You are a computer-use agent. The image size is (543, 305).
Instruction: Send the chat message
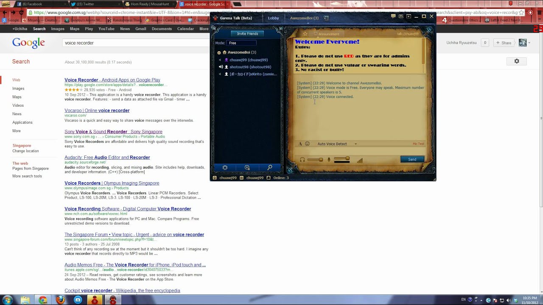[412, 160]
